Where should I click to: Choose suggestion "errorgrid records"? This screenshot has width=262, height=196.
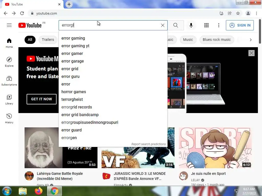[x=113, y=107]
